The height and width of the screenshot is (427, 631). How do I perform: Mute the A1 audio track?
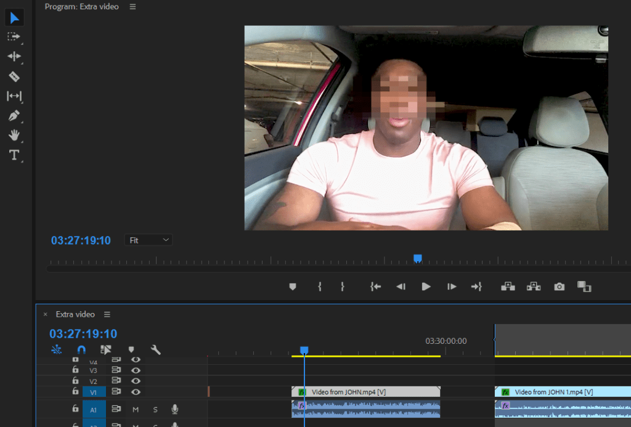point(136,409)
